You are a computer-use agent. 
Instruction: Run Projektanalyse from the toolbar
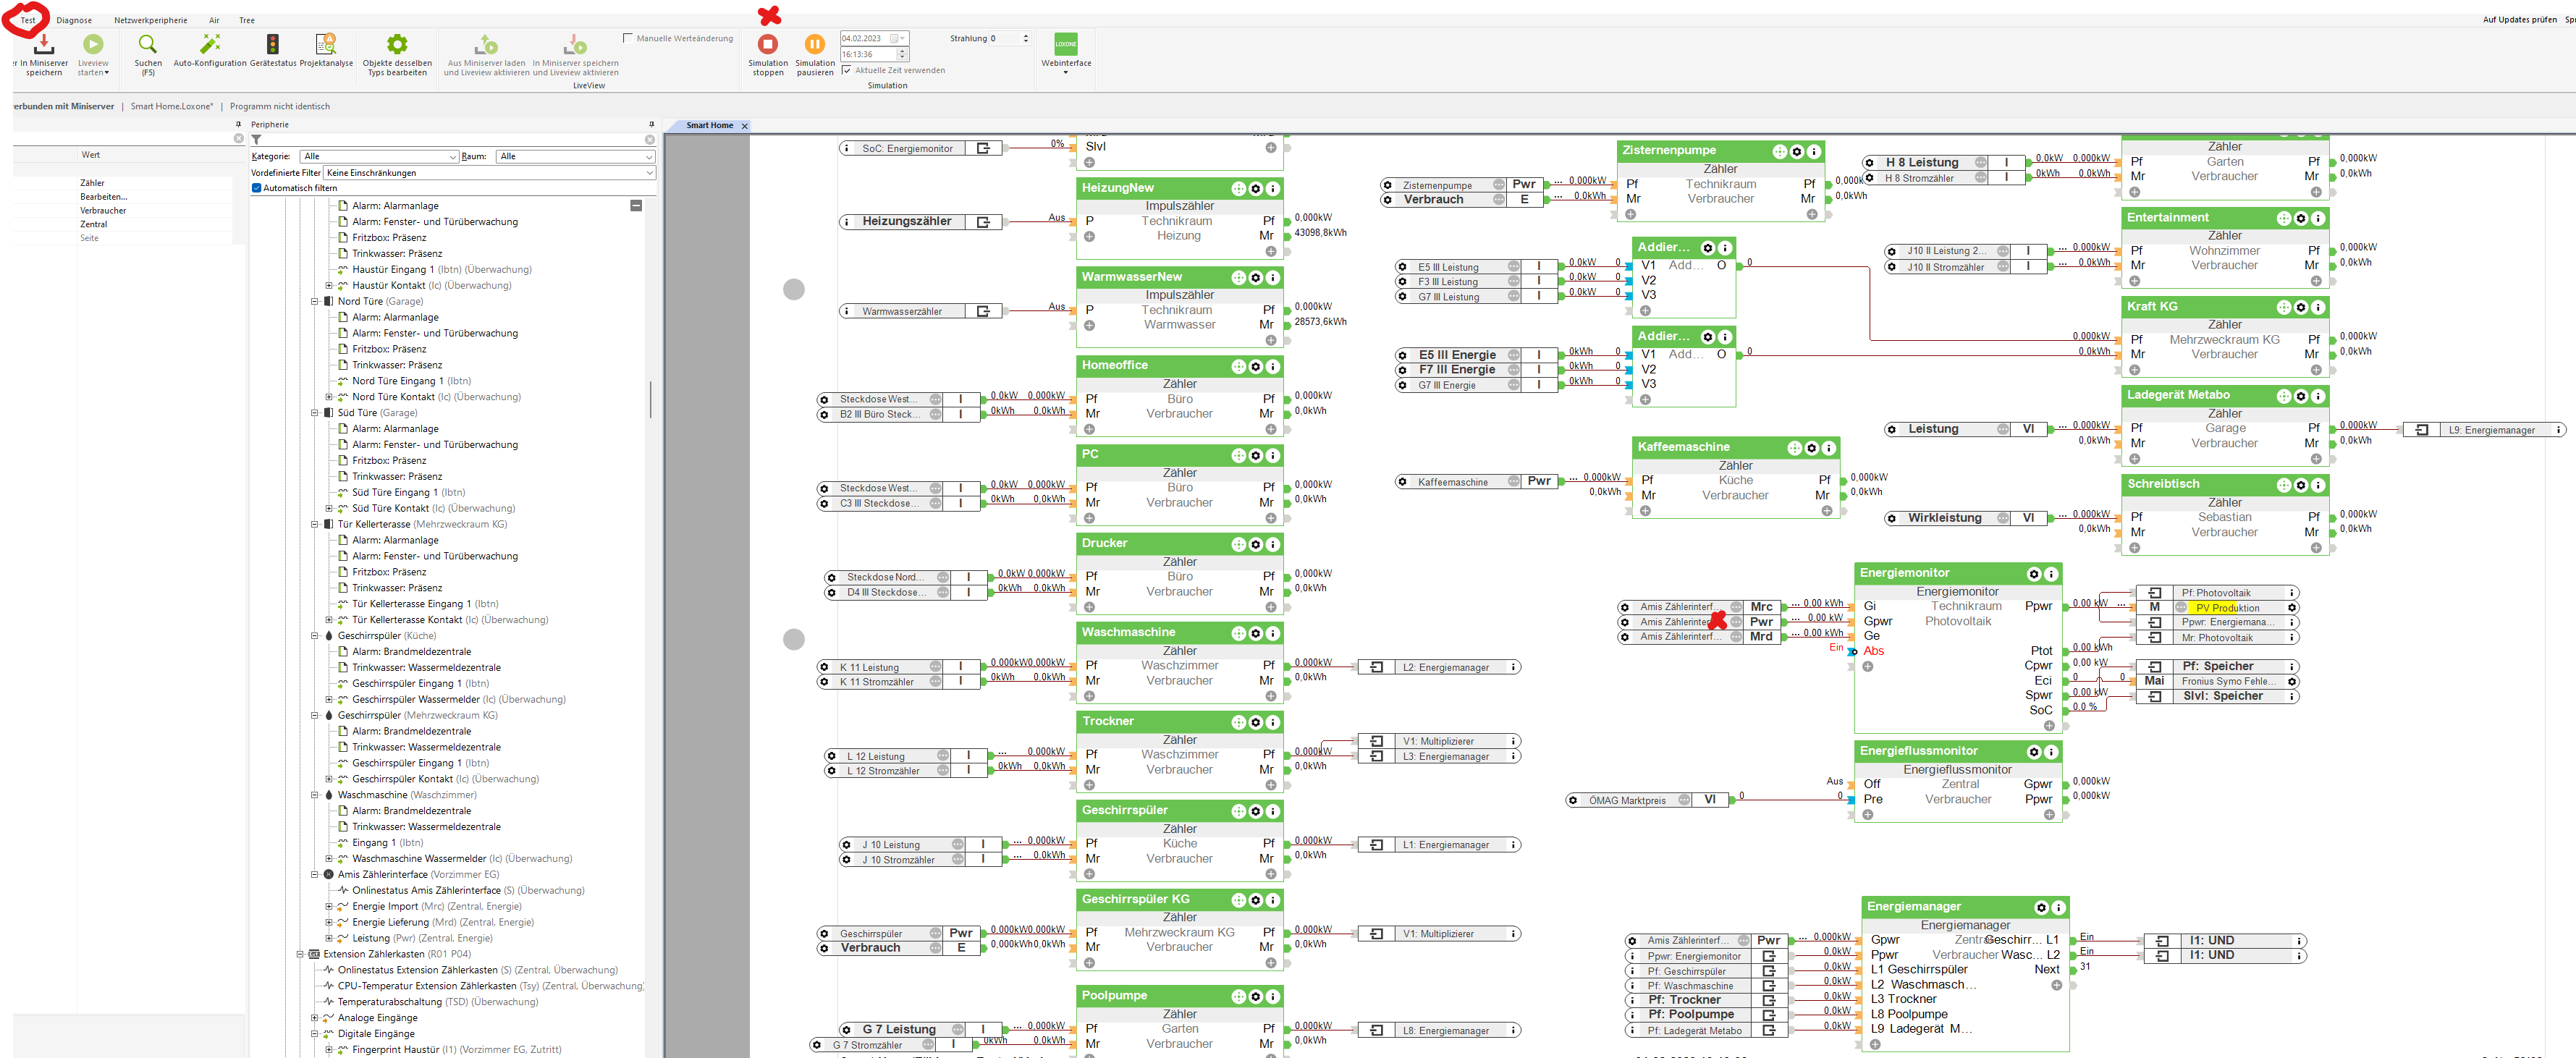click(326, 45)
